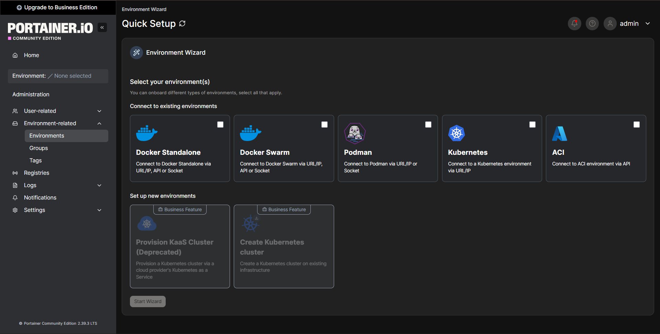Click the 'Create Kubernetes cluster' title
The image size is (660, 334).
point(272,247)
